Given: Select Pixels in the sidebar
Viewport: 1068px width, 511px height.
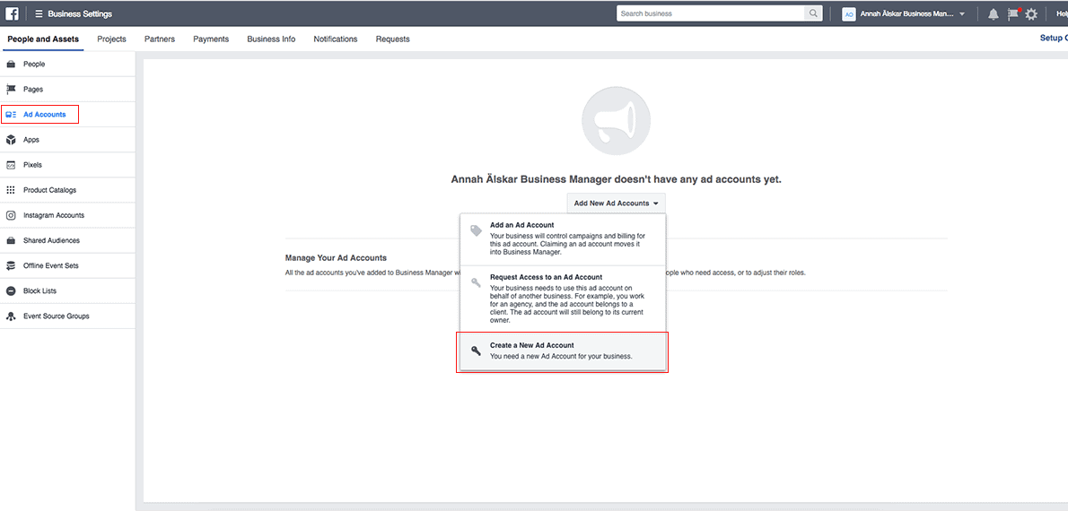Looking at the screenshot, I should pyautogui.click(x=32, y=165).
